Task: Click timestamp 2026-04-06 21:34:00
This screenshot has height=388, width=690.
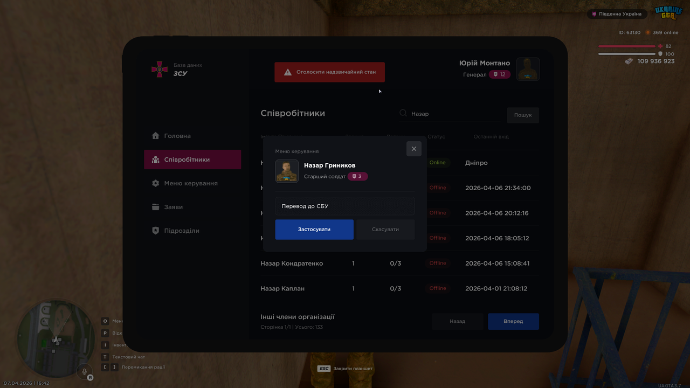Action: 498,188
